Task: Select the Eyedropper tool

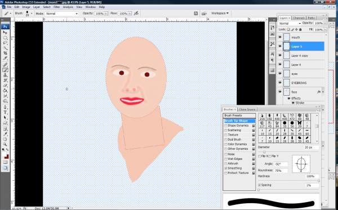Action: point(5,134)
